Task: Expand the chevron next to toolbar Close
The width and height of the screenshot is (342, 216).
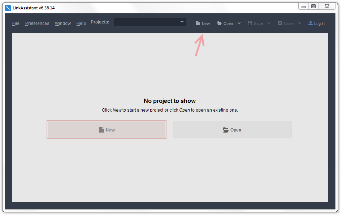Action: click(300, 23)
